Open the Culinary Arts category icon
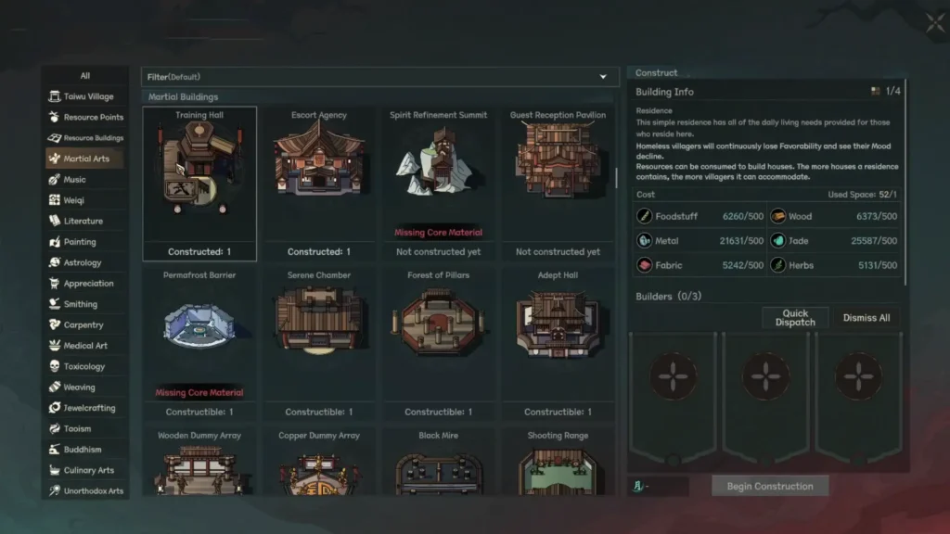Viewport: 950px width, 534px height. [x=55, y=470]
